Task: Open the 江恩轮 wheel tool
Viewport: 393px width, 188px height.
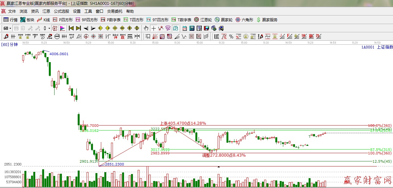Action: click(203, 20)
